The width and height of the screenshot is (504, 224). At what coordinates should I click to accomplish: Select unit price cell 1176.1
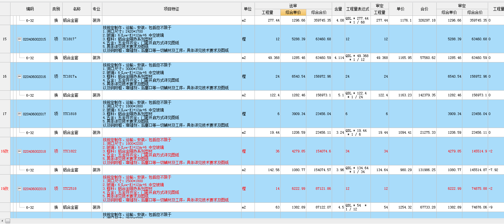401,20
